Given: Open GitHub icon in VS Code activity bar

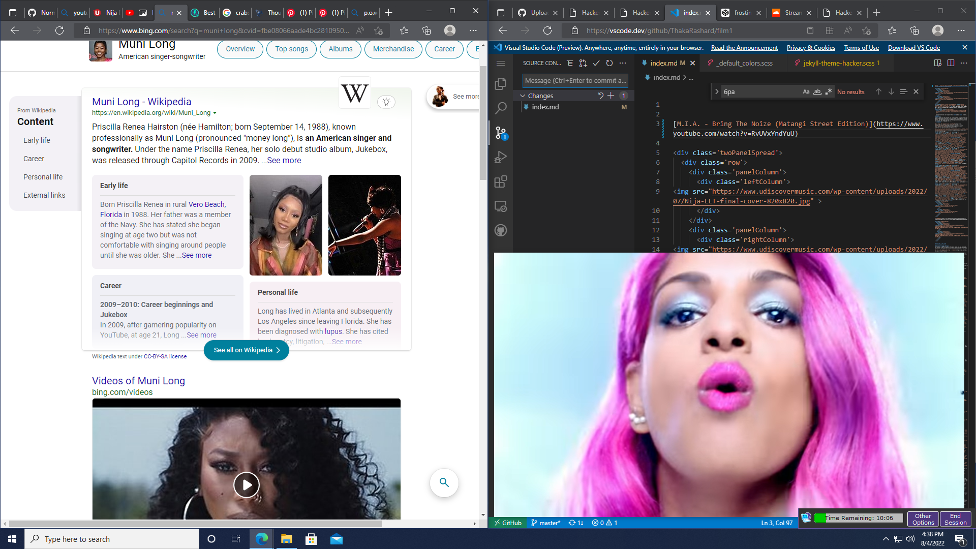Looking at the screenshot, I should tap(501, 230).
